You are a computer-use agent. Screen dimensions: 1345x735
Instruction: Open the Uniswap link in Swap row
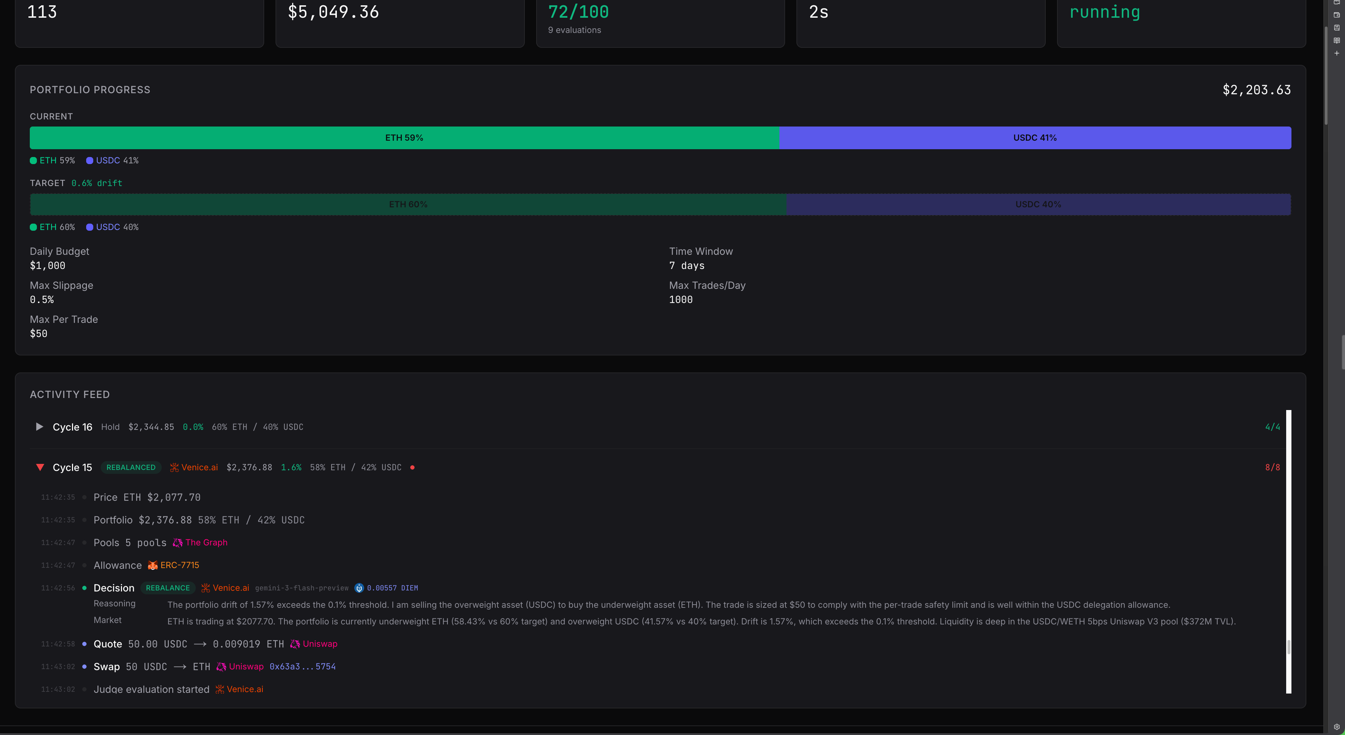click(246, 667)
